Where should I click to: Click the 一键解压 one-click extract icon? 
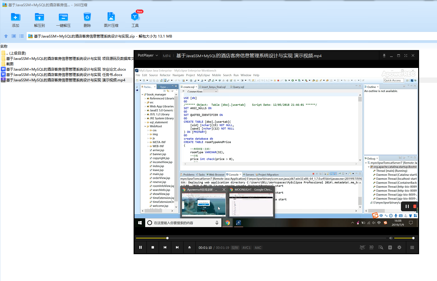[x=63, y=17]
